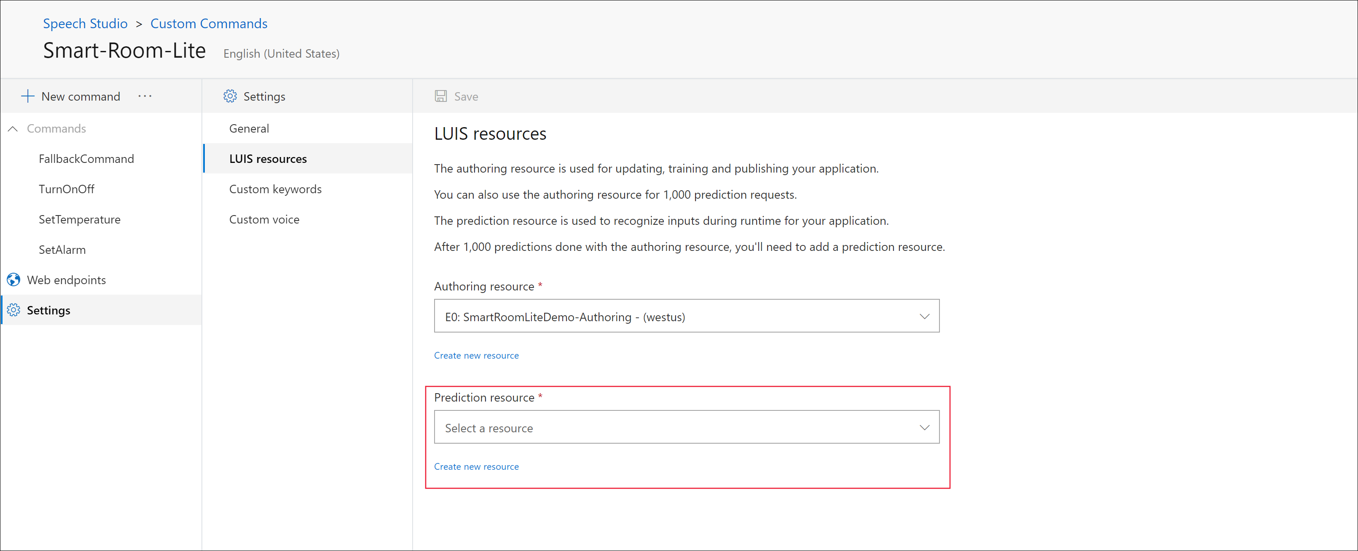Image resolution: width=1358 pixels, height=551 pixels.
Task: Click Create new resource under Authoring
Action: coord(475,355)
